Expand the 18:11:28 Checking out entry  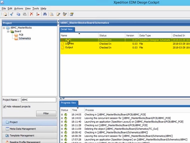click(62, 125)
